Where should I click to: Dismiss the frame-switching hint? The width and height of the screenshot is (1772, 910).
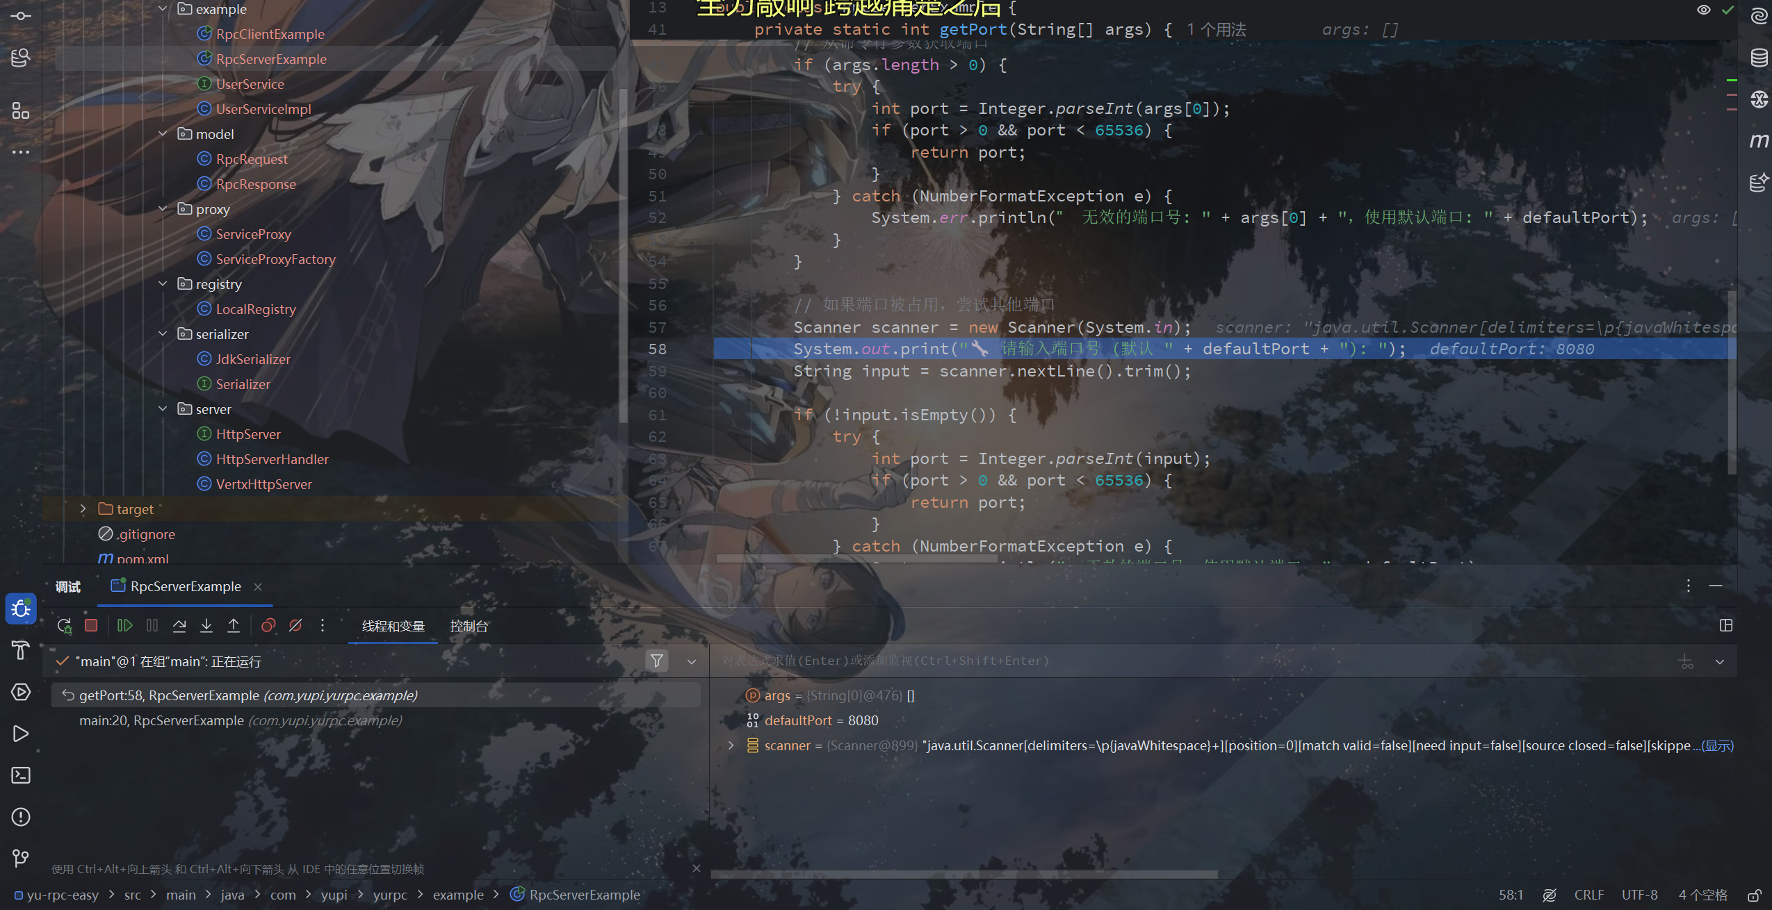pos(697,868)
